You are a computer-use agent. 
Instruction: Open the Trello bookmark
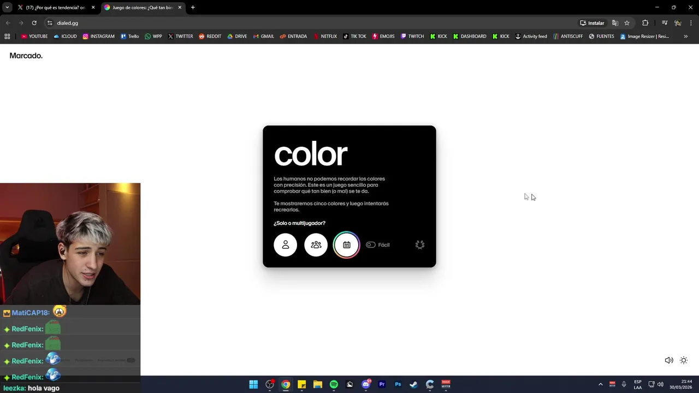click(129, 37)
